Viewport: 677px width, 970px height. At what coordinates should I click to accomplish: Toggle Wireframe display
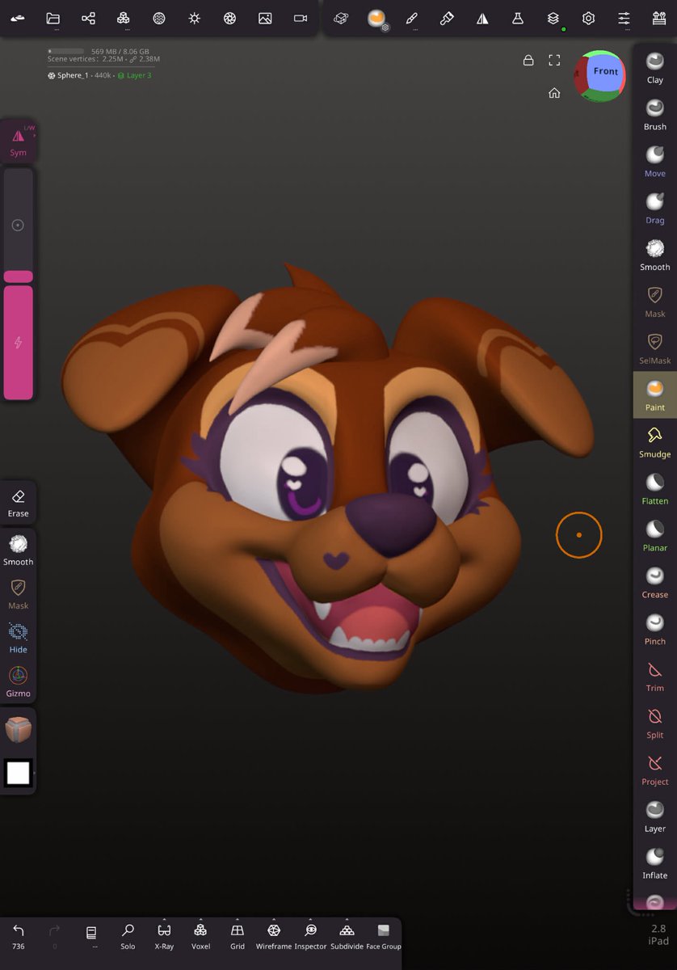(x=274, y=937)
